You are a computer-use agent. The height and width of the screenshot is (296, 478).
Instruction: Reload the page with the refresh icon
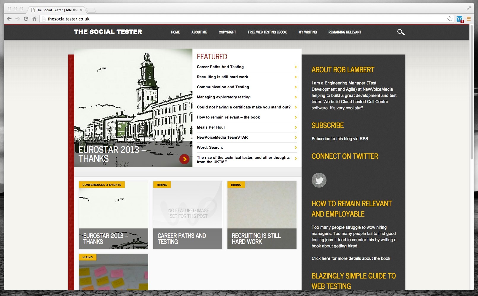(26, 19)
